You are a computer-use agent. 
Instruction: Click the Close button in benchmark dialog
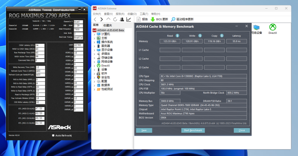[242, 130]
